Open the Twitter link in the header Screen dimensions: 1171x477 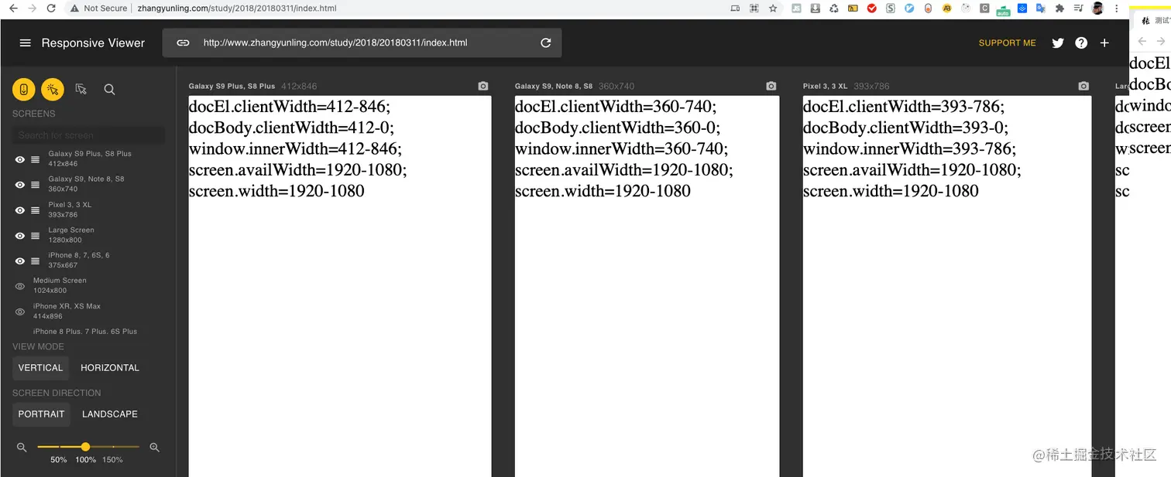(x=1058, y=43)
